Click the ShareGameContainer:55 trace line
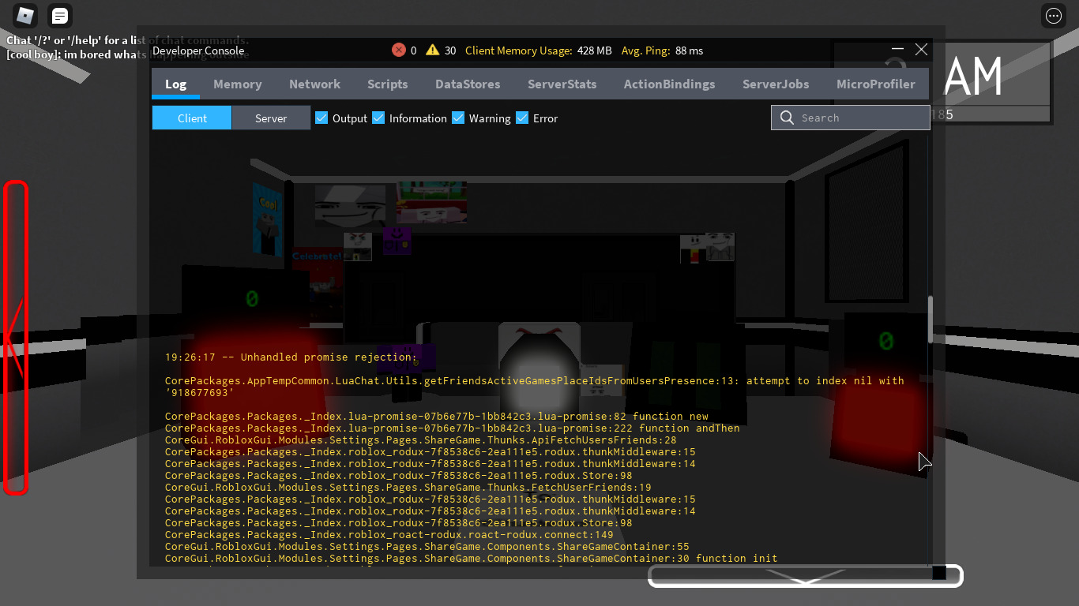Viewport: 1079px width, 606px height. (427, 547)
